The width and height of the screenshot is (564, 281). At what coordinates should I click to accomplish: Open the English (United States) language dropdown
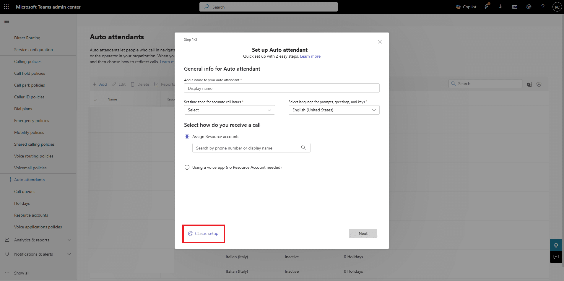334,110
